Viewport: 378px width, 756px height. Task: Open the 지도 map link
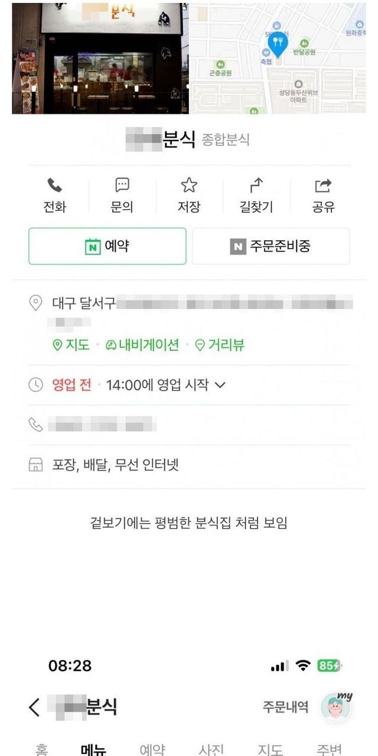pyautogui.click(x=71, y=346)
